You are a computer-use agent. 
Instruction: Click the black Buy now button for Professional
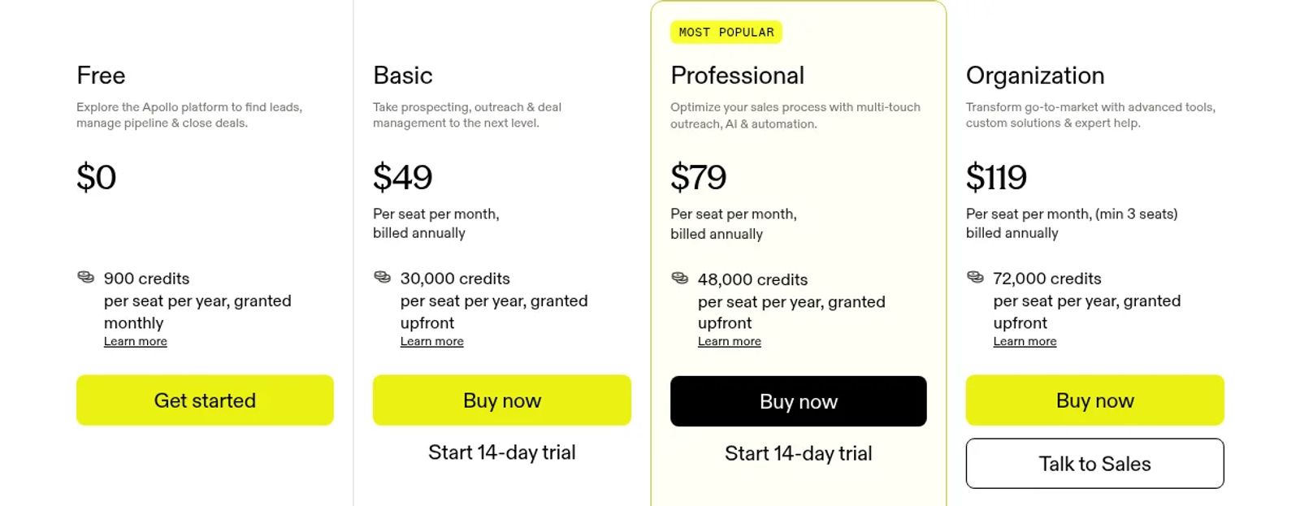(799, 401)
